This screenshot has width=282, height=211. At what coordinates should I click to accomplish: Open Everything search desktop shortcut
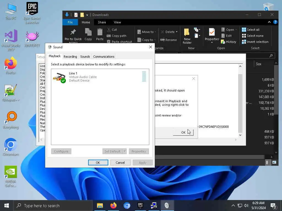11,120
